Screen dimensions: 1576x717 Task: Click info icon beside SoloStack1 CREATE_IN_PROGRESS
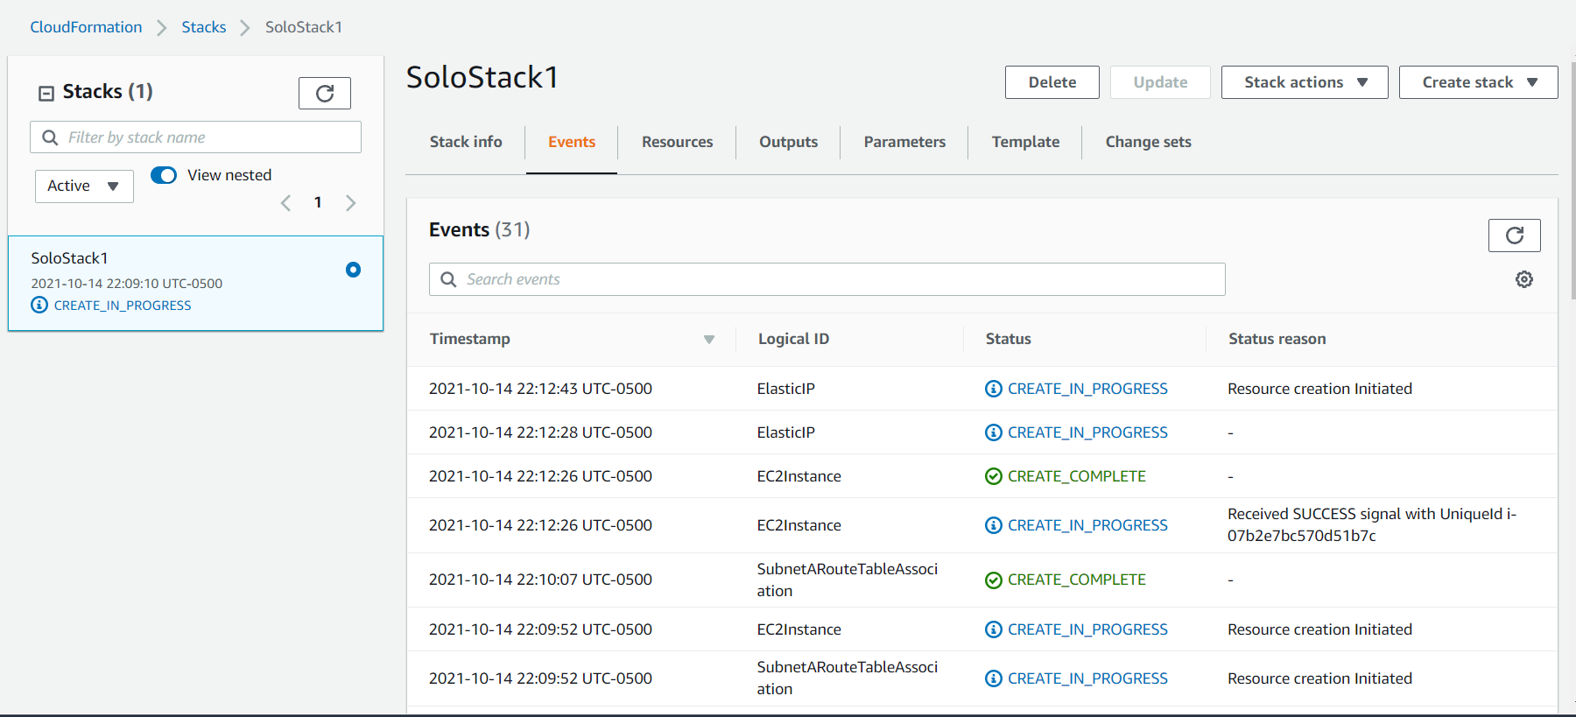(x=39, y=305)
